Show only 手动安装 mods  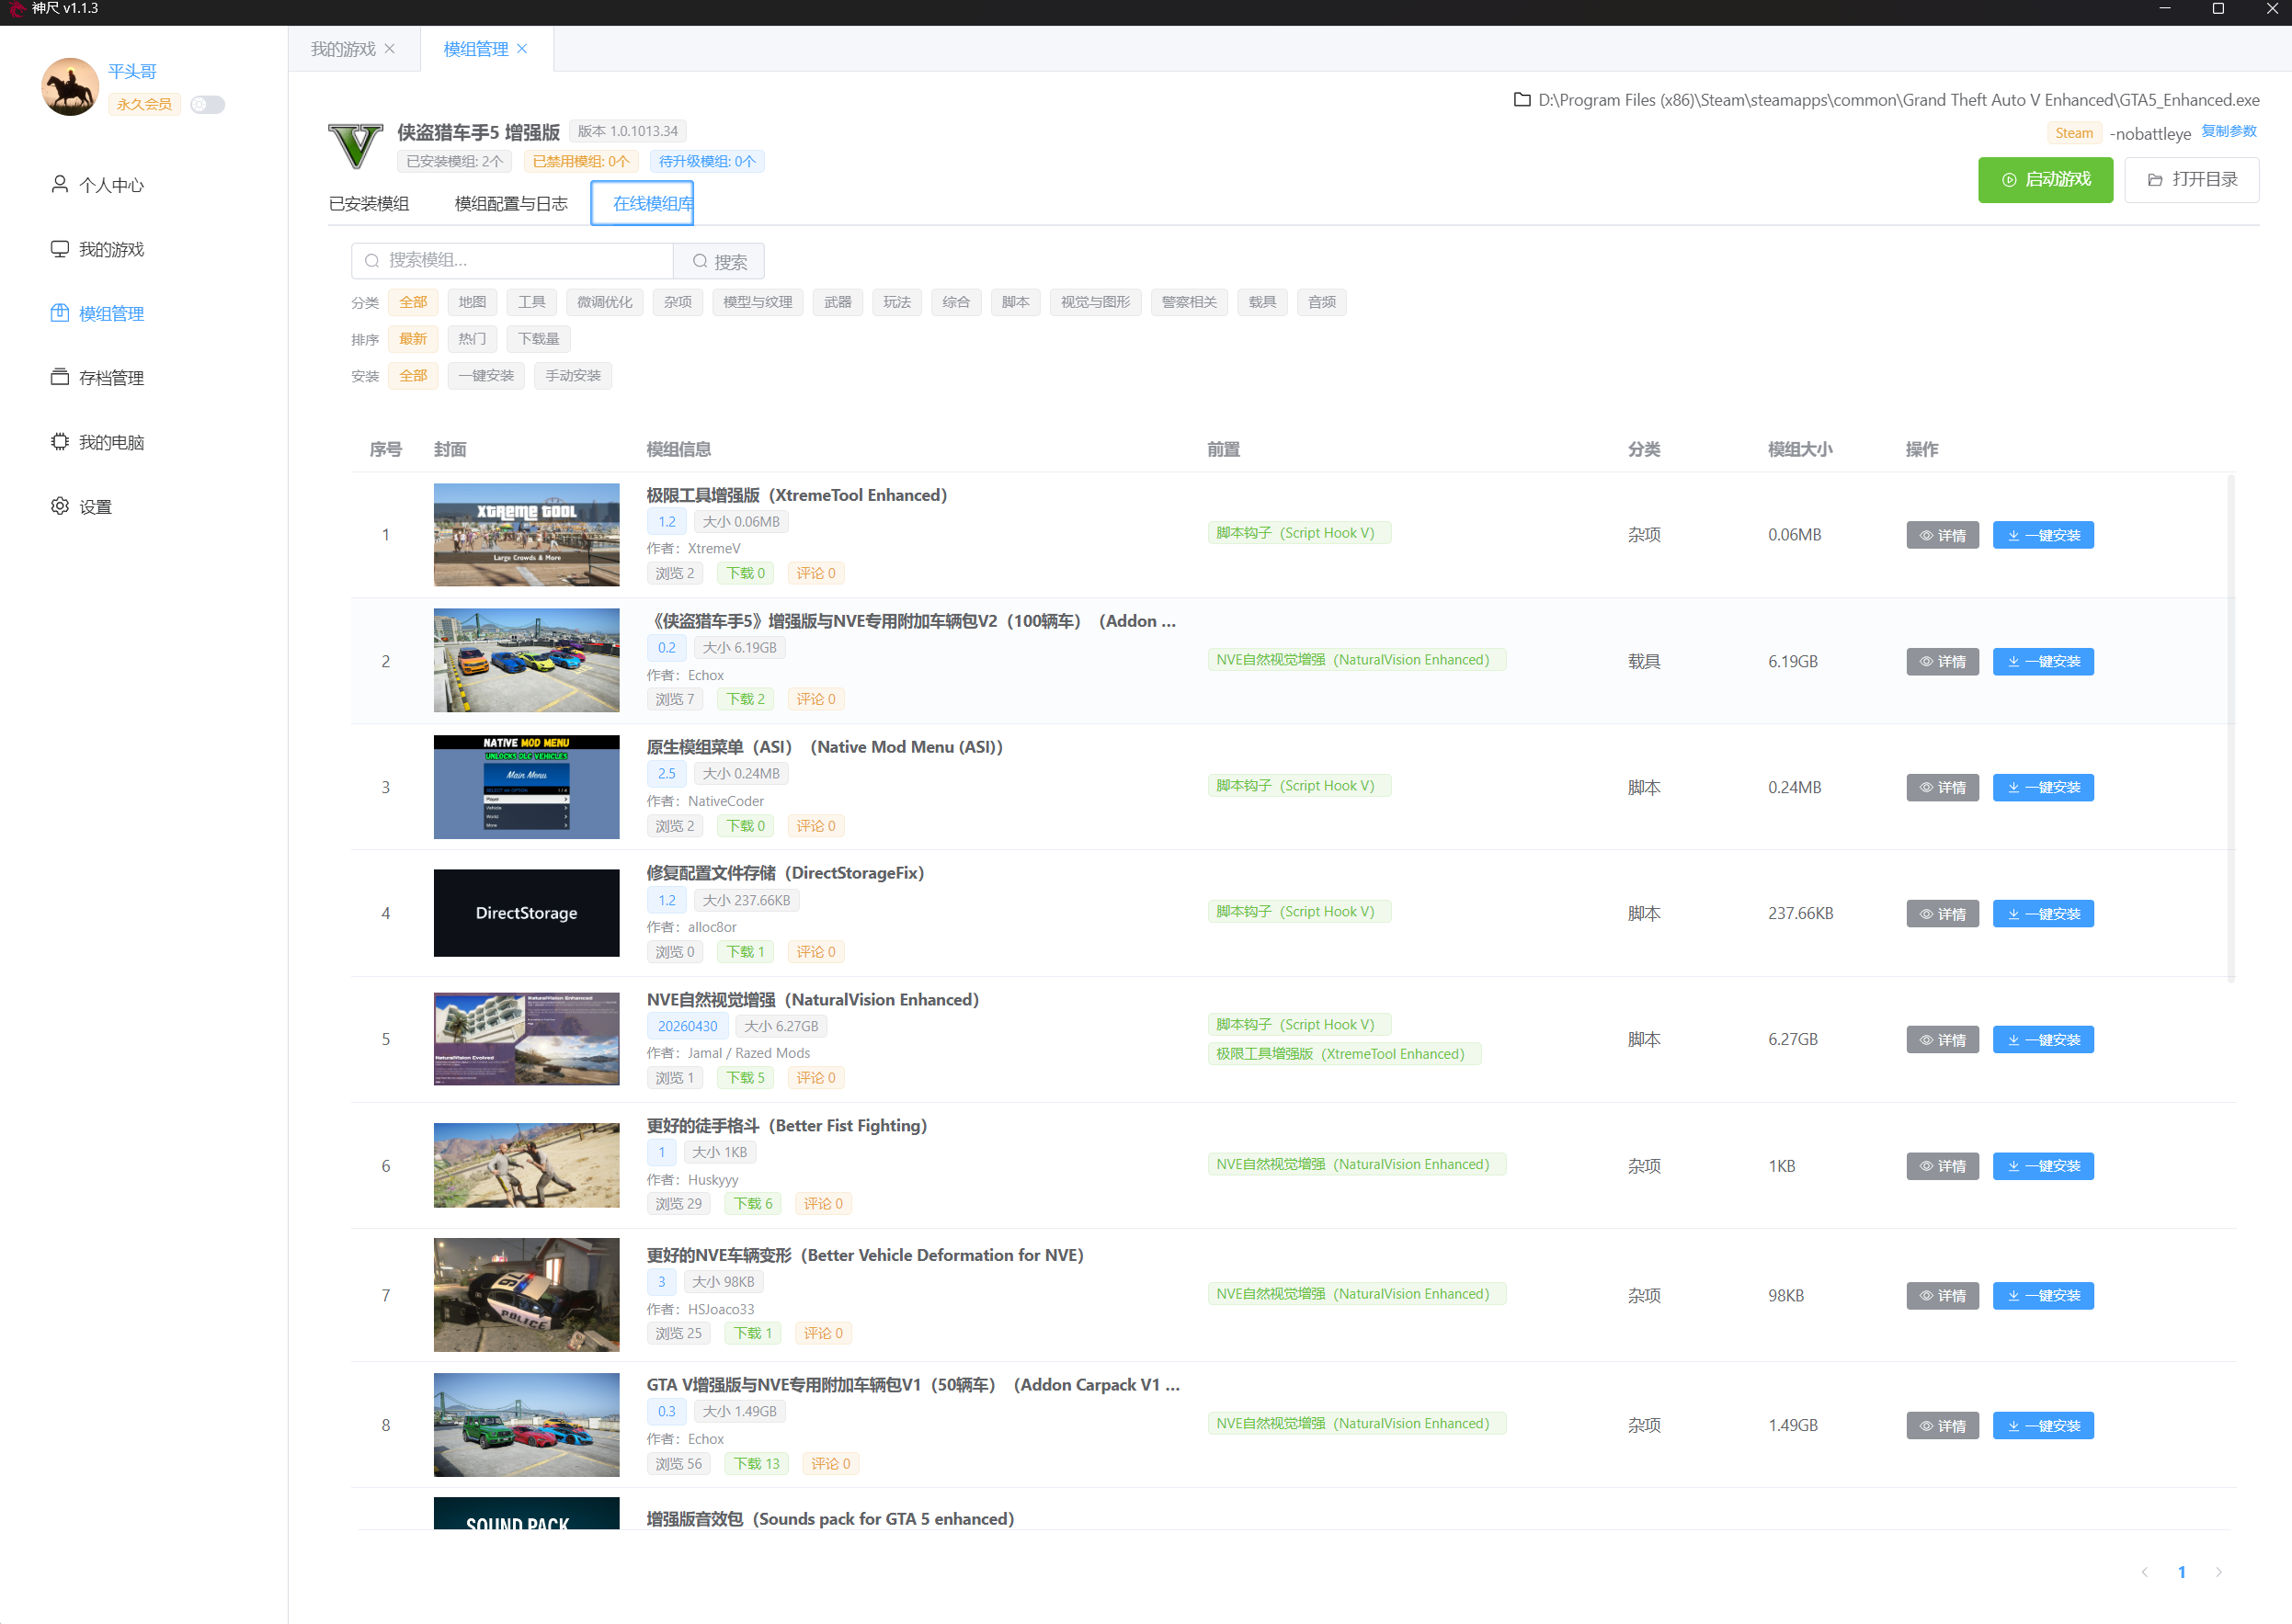574,376
